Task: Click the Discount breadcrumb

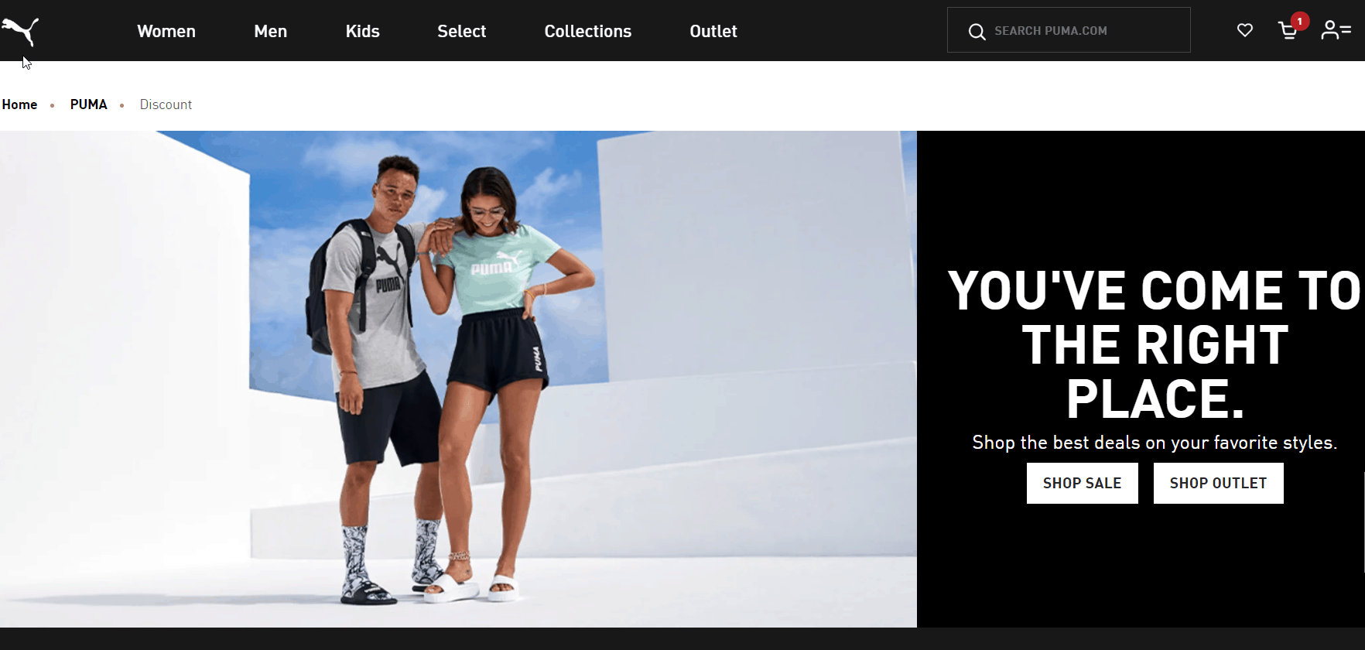Action: coord(166,104)
